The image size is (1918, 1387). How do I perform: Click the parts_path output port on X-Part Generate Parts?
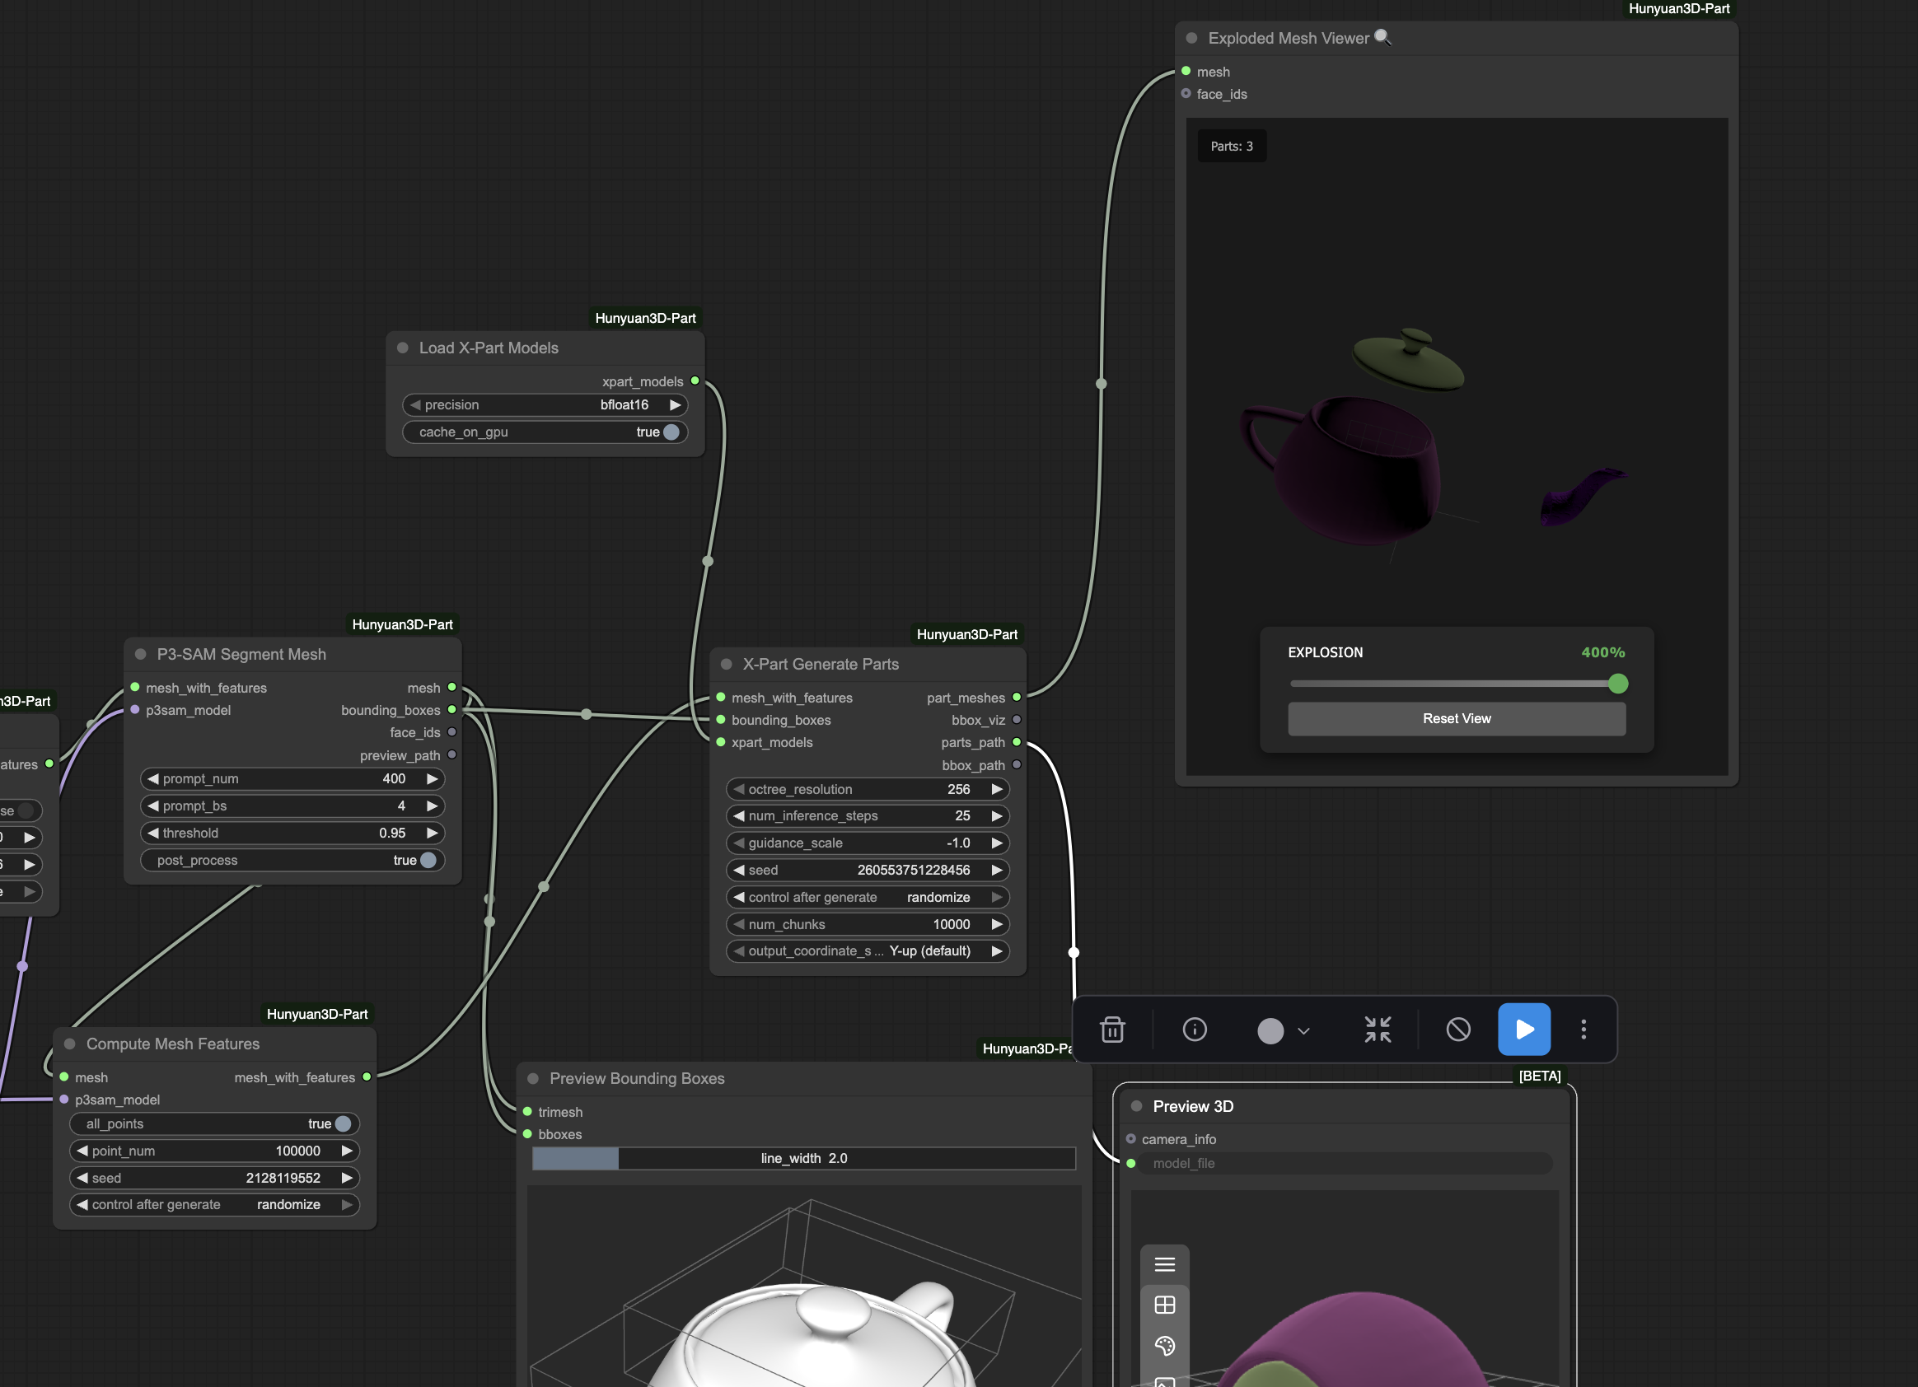(x=1017, y=742)
